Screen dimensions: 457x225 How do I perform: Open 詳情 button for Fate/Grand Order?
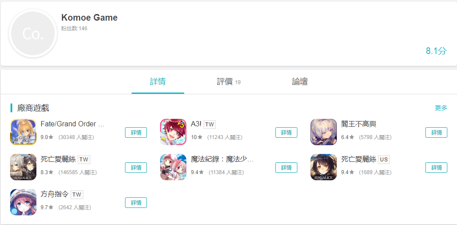coord(136,132)
